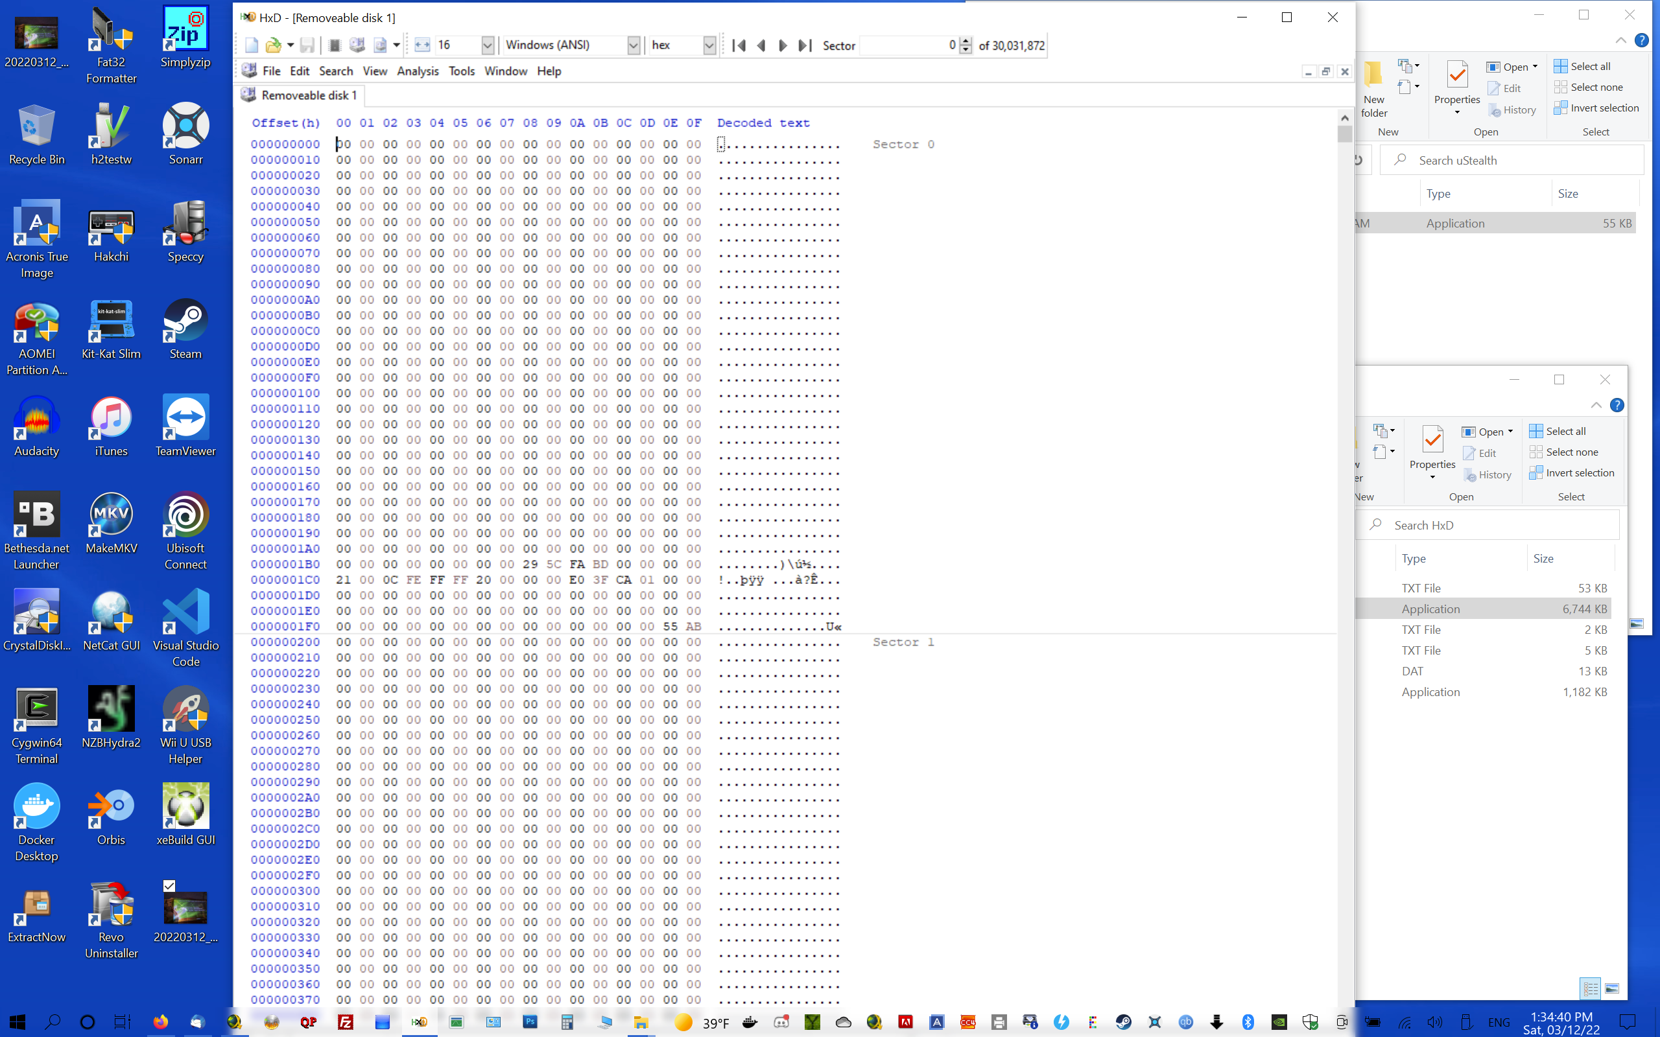Image resolution: width=1660 pixels, height=1037 pixels.
Task: Go to the next sector arrow
Action: 783,45
